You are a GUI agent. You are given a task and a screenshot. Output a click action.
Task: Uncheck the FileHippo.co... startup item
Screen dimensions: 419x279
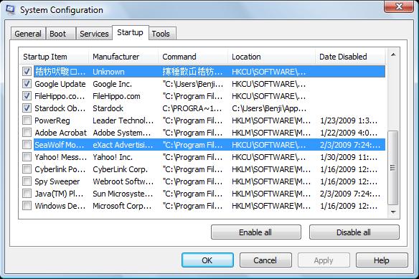(27, 96)
